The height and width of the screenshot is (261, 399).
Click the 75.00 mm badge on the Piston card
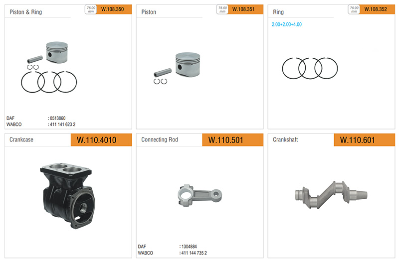pos(222,9)
